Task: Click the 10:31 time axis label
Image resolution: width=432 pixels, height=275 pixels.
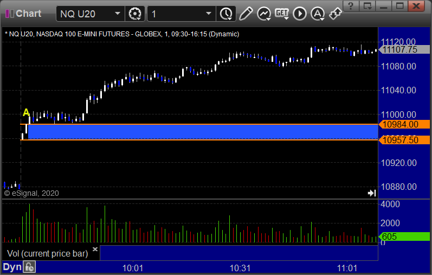Action: click(240, 268)
